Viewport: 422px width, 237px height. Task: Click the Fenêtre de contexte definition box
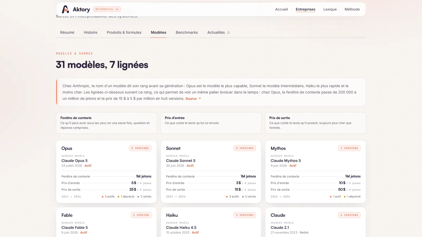point(107,123)
